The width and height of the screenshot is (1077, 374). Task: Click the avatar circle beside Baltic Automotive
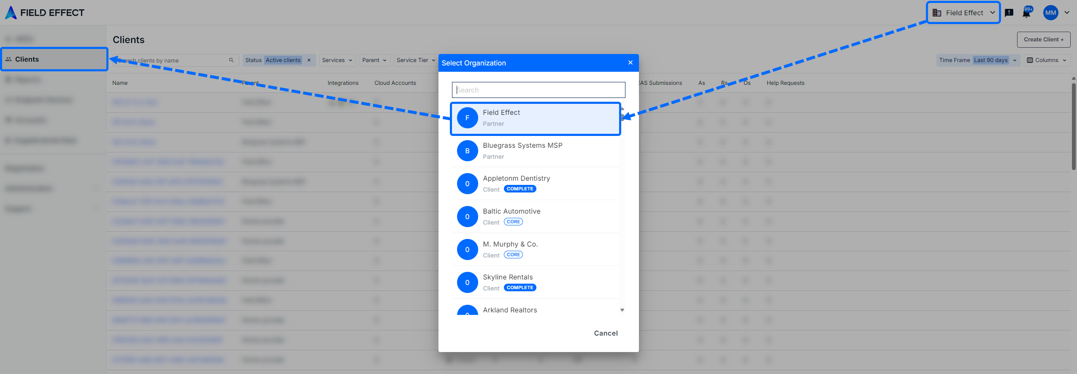click(x=467, y=217)
